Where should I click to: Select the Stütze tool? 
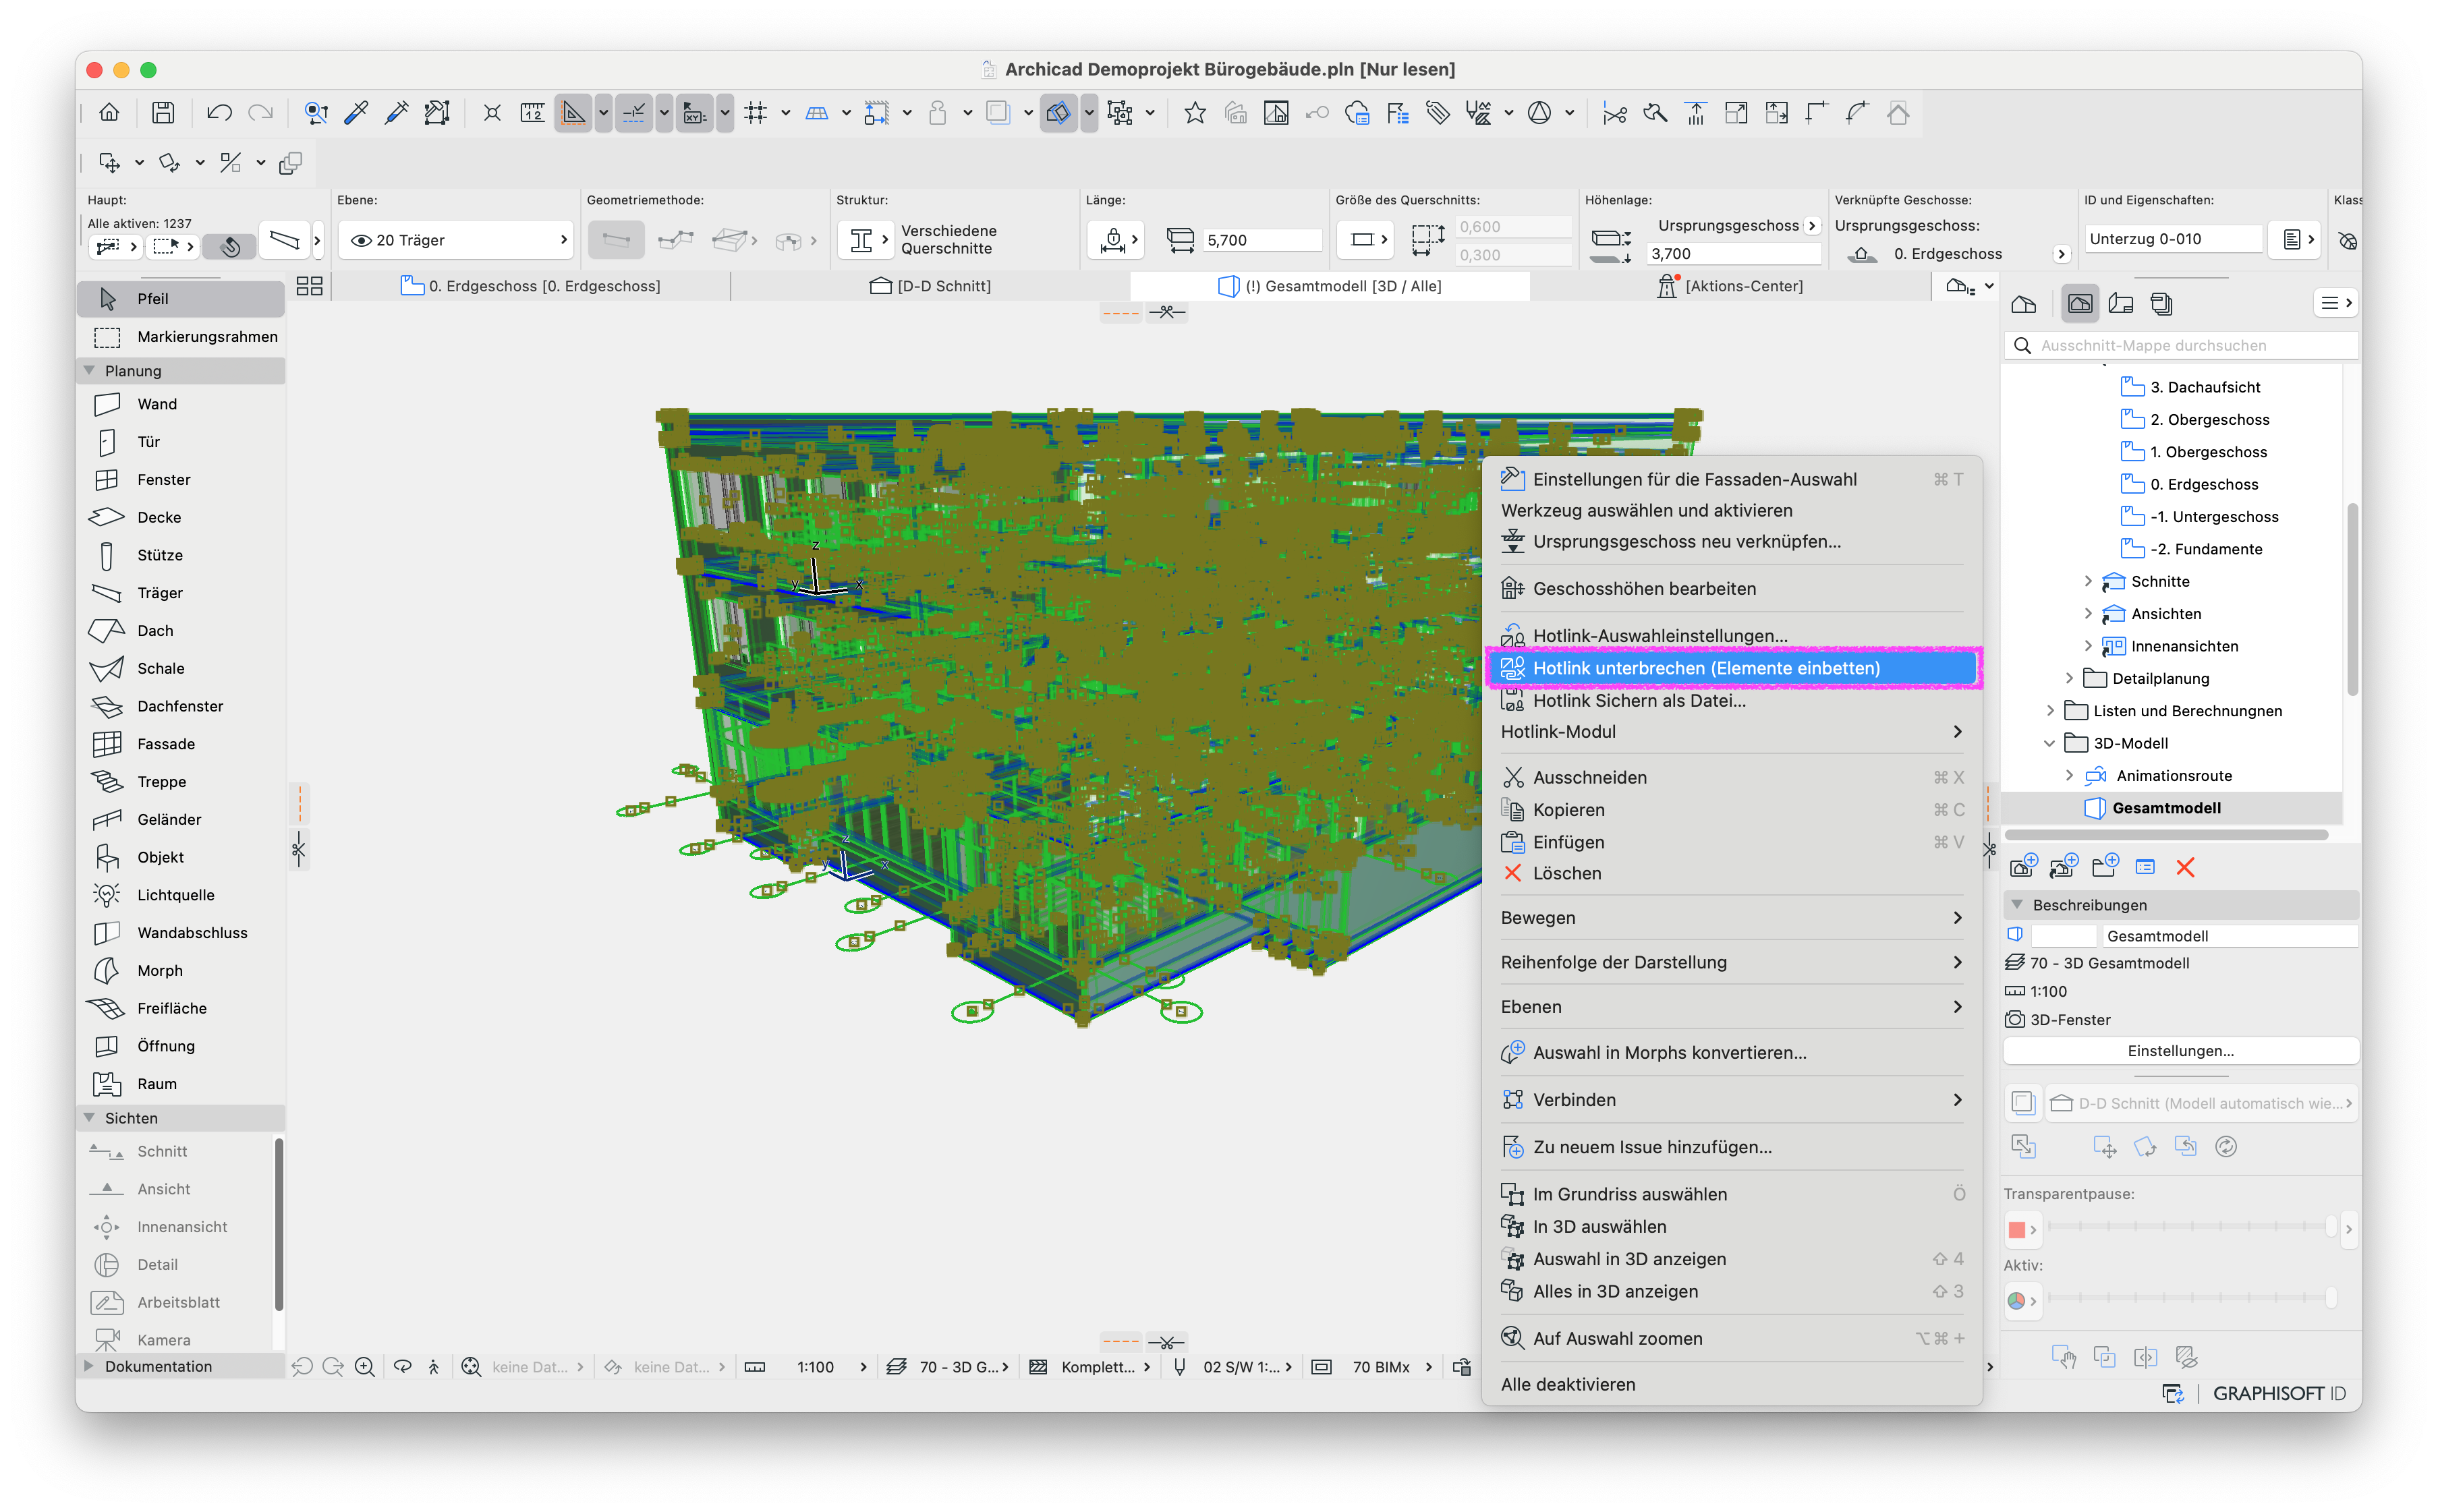click(181, 555)
